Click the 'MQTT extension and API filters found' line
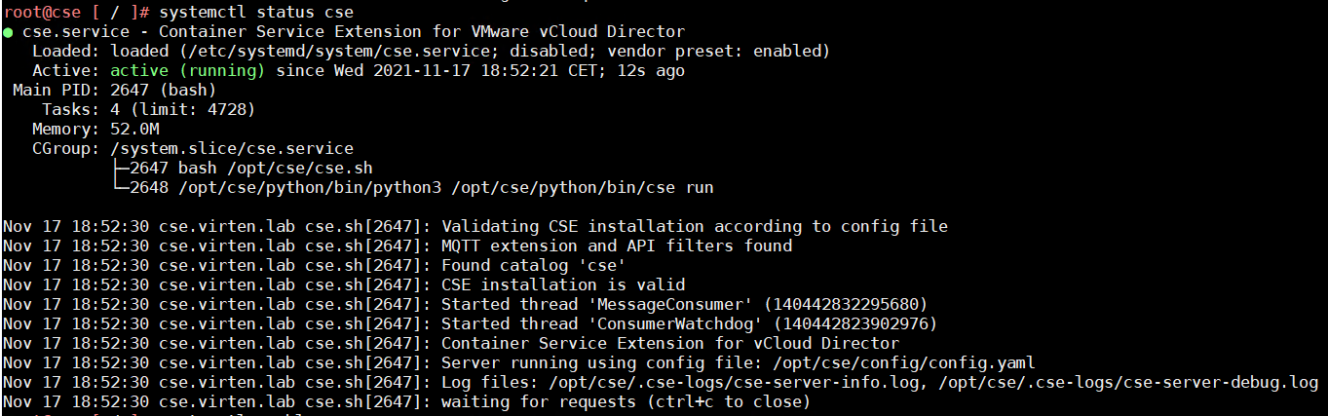1328x416 pixels. (617, 246)
